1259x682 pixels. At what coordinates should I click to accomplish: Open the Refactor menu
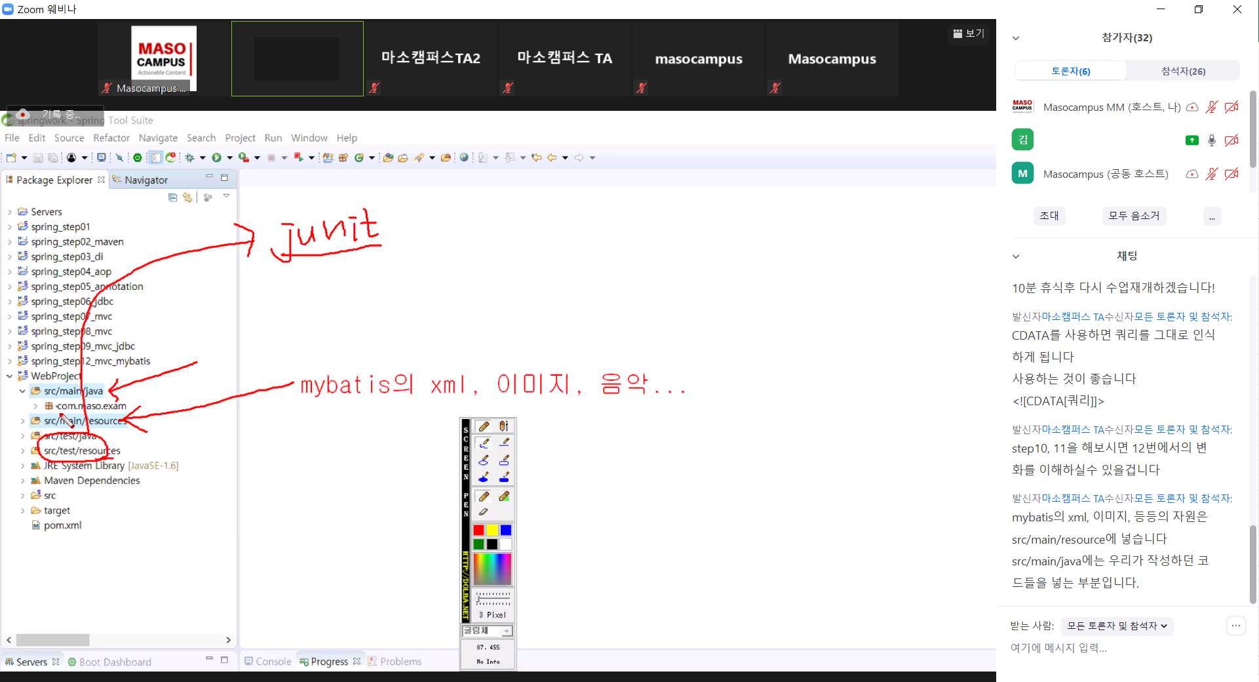(111, 138)
